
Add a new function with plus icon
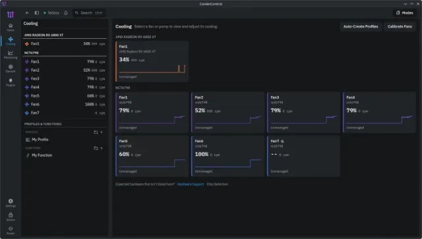click(x=102, y=148)
